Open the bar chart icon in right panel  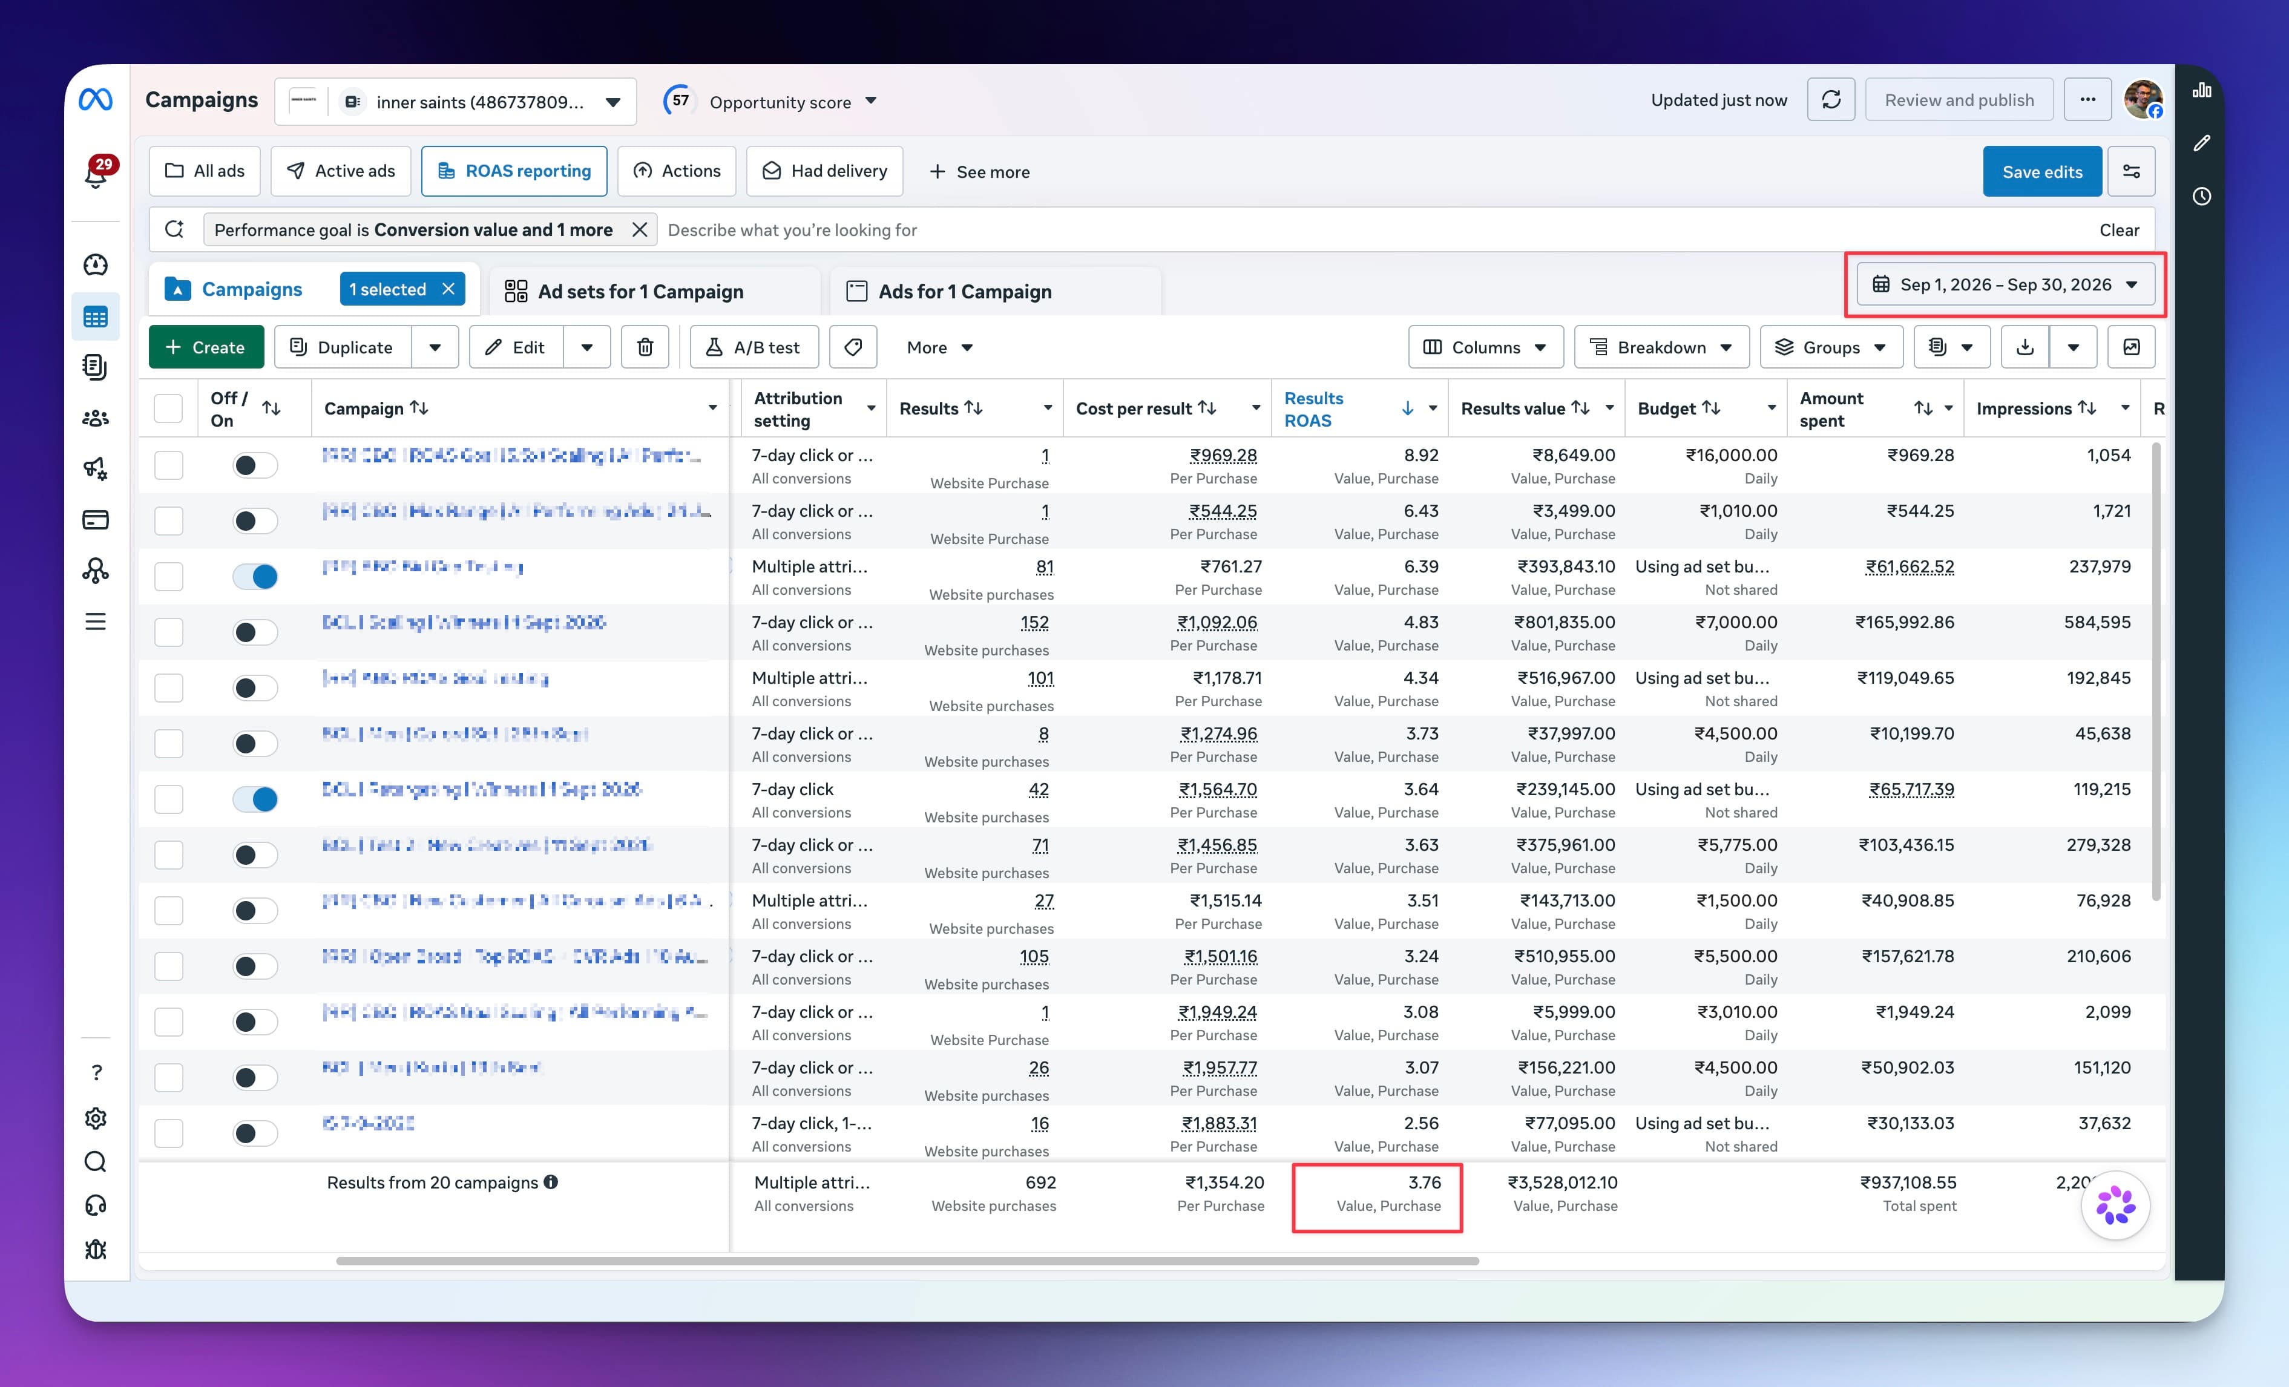pos(2201,90)
